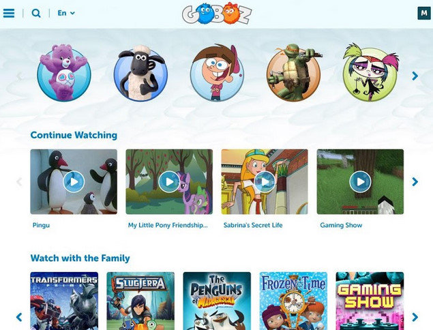The width and height of the screenshot is (433, 330).
Task: Select the Shaun the Sheep character circle
Action: click(x=140, y=73)
